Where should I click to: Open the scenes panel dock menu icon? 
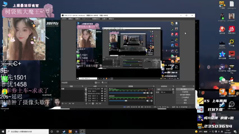click(82, 86)
